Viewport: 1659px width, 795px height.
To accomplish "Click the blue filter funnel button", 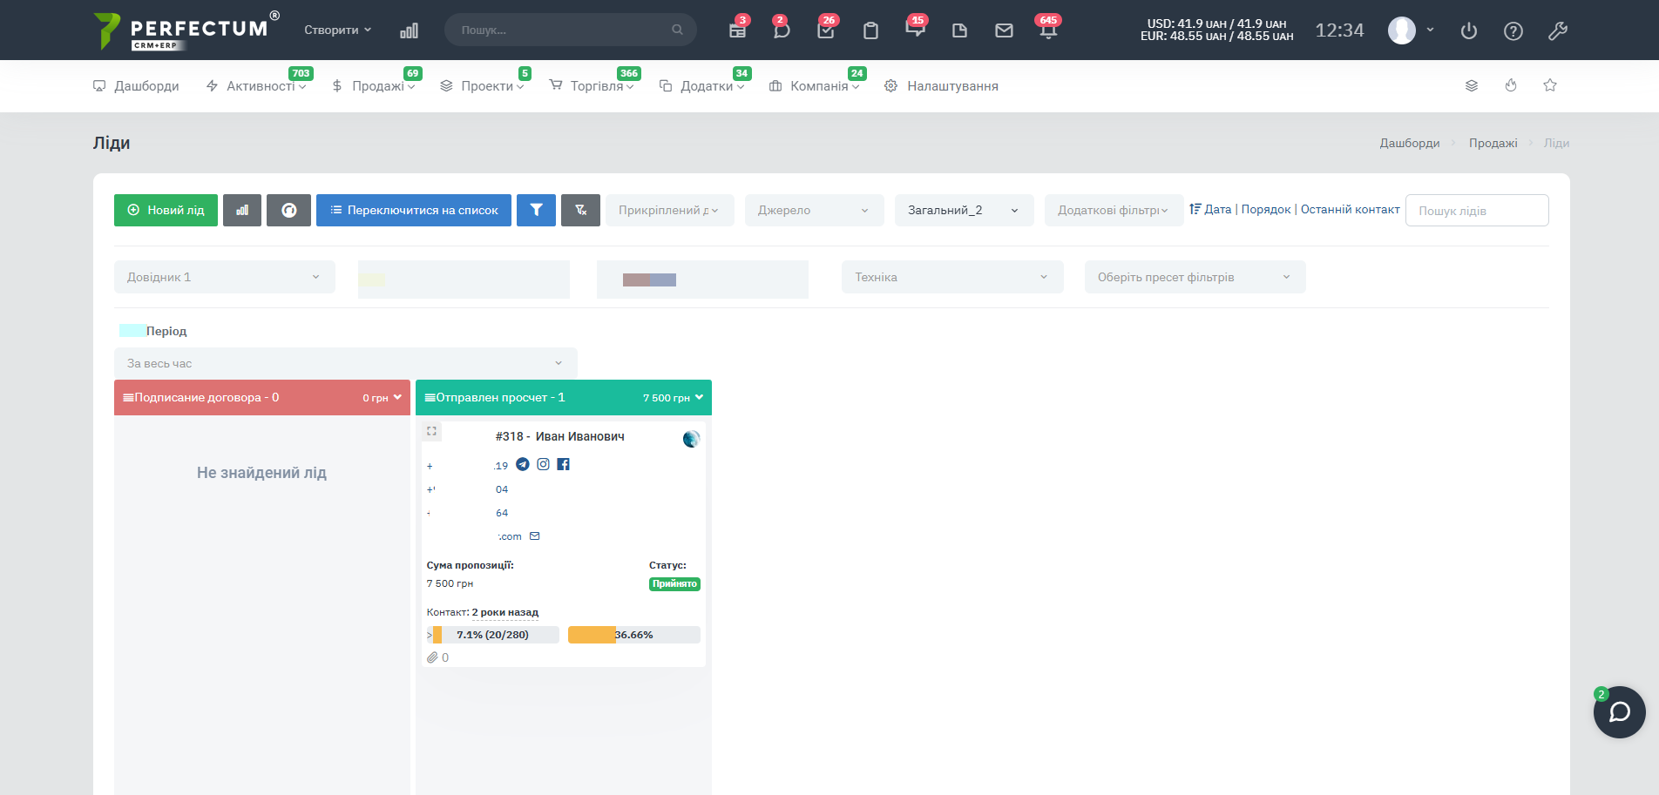I will point(536,210).
